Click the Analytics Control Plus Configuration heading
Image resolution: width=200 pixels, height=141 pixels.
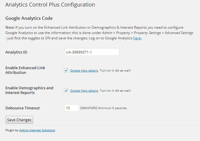click(50, 5)
